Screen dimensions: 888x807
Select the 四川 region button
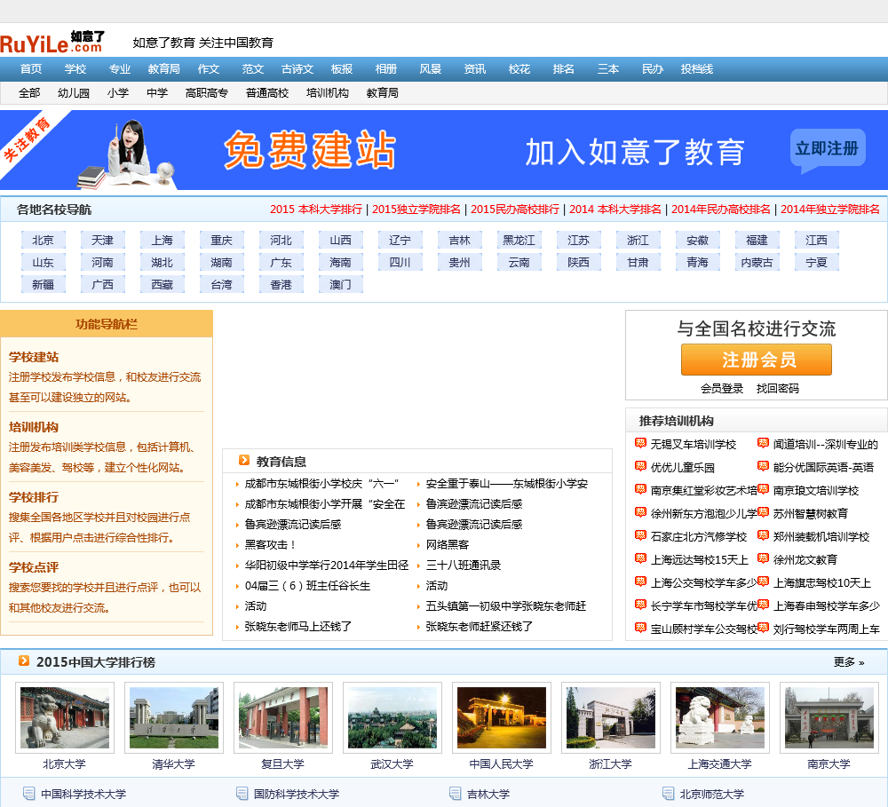400,262
